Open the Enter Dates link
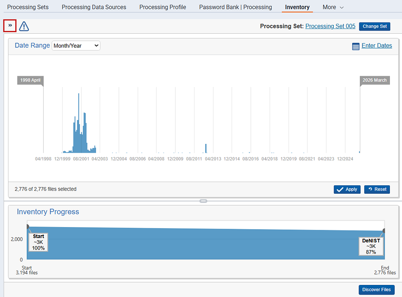The width and height of the screenshot is (402, 297). coord(377,46)
